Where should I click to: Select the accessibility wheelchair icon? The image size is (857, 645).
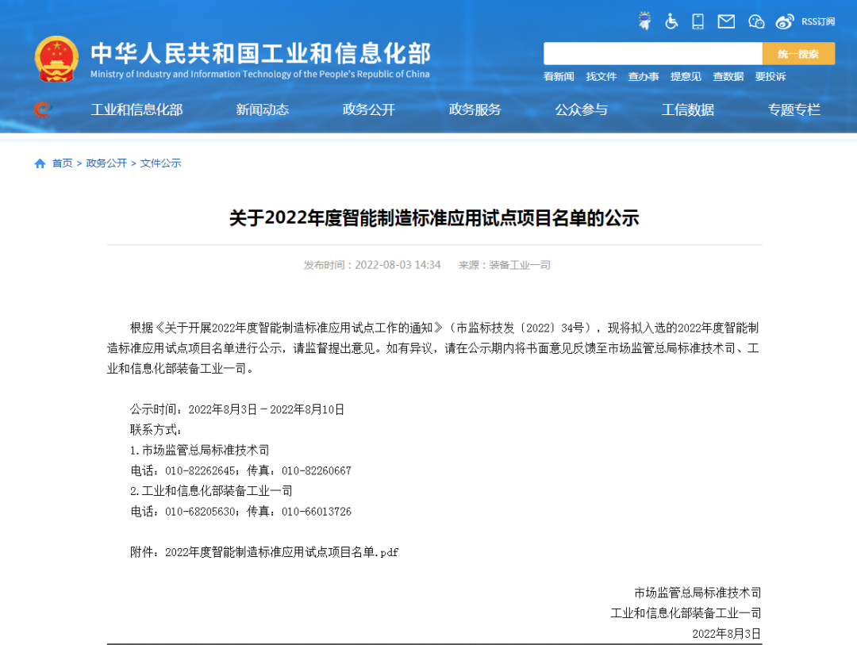[671, 21]
